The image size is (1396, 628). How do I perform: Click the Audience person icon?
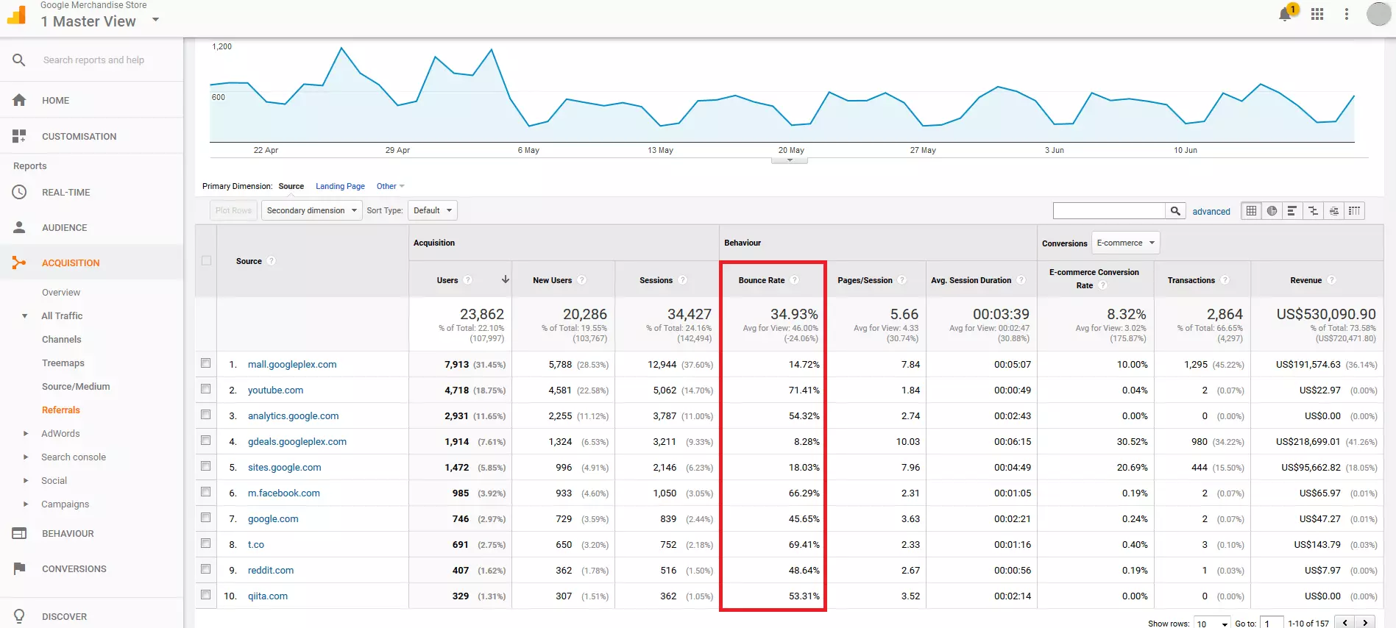[x=19, y=227]
